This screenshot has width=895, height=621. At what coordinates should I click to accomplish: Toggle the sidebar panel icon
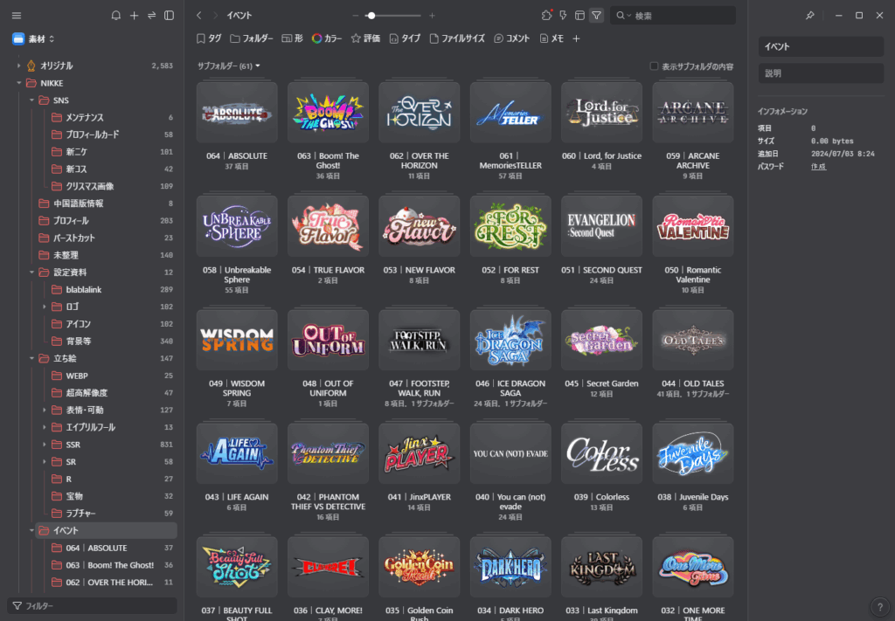click(170, 16)
